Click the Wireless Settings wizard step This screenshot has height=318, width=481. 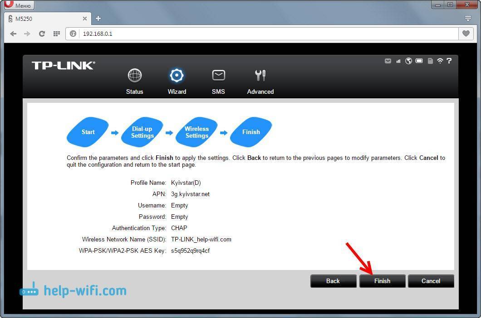click(196, 132)
